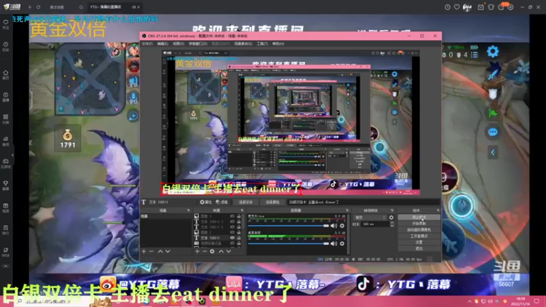Undock the 混音器 panel via its header icon
The height and width of the screenshot is (307, 546).
(x=347, y=211)
